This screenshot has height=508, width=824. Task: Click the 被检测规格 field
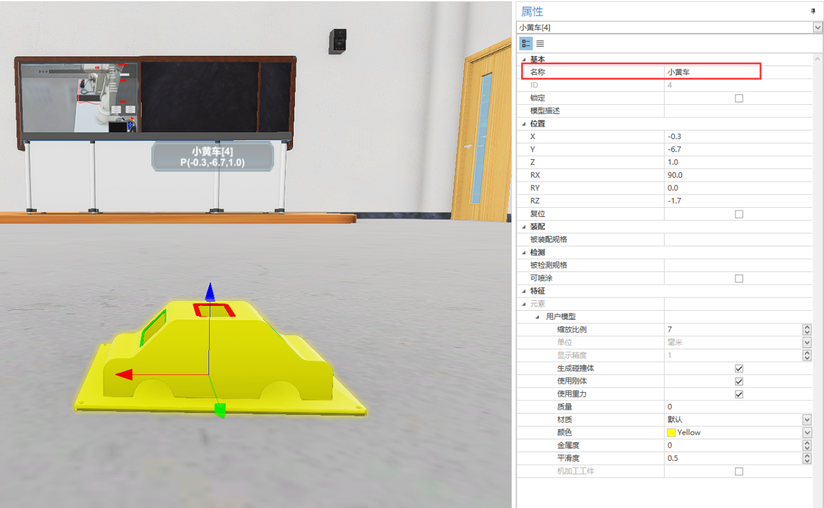pos(739,265)
